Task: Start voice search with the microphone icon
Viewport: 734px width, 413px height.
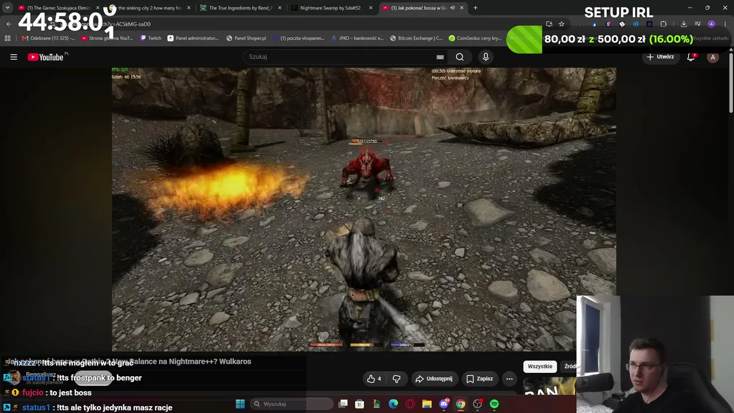Action: click(x=486, y=57)
